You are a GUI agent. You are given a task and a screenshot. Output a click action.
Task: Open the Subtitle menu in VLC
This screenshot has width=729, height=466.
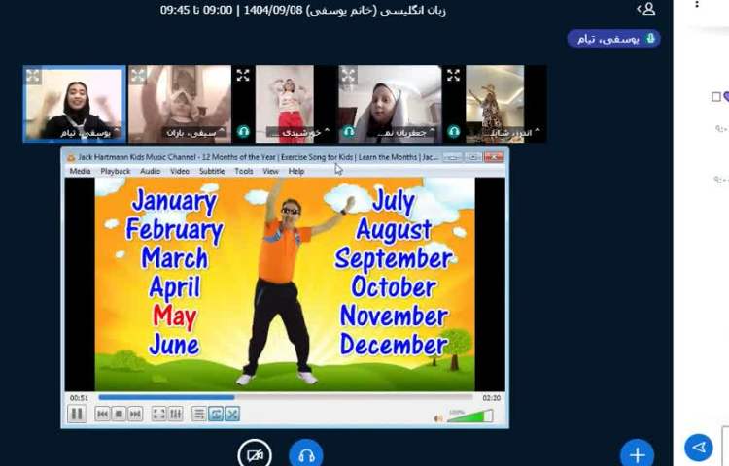tap(212, 171)
